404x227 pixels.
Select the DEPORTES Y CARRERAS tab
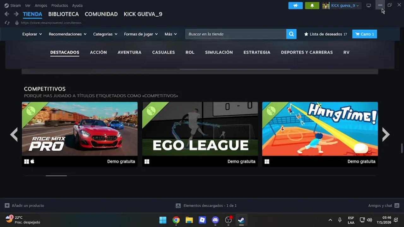307,52
